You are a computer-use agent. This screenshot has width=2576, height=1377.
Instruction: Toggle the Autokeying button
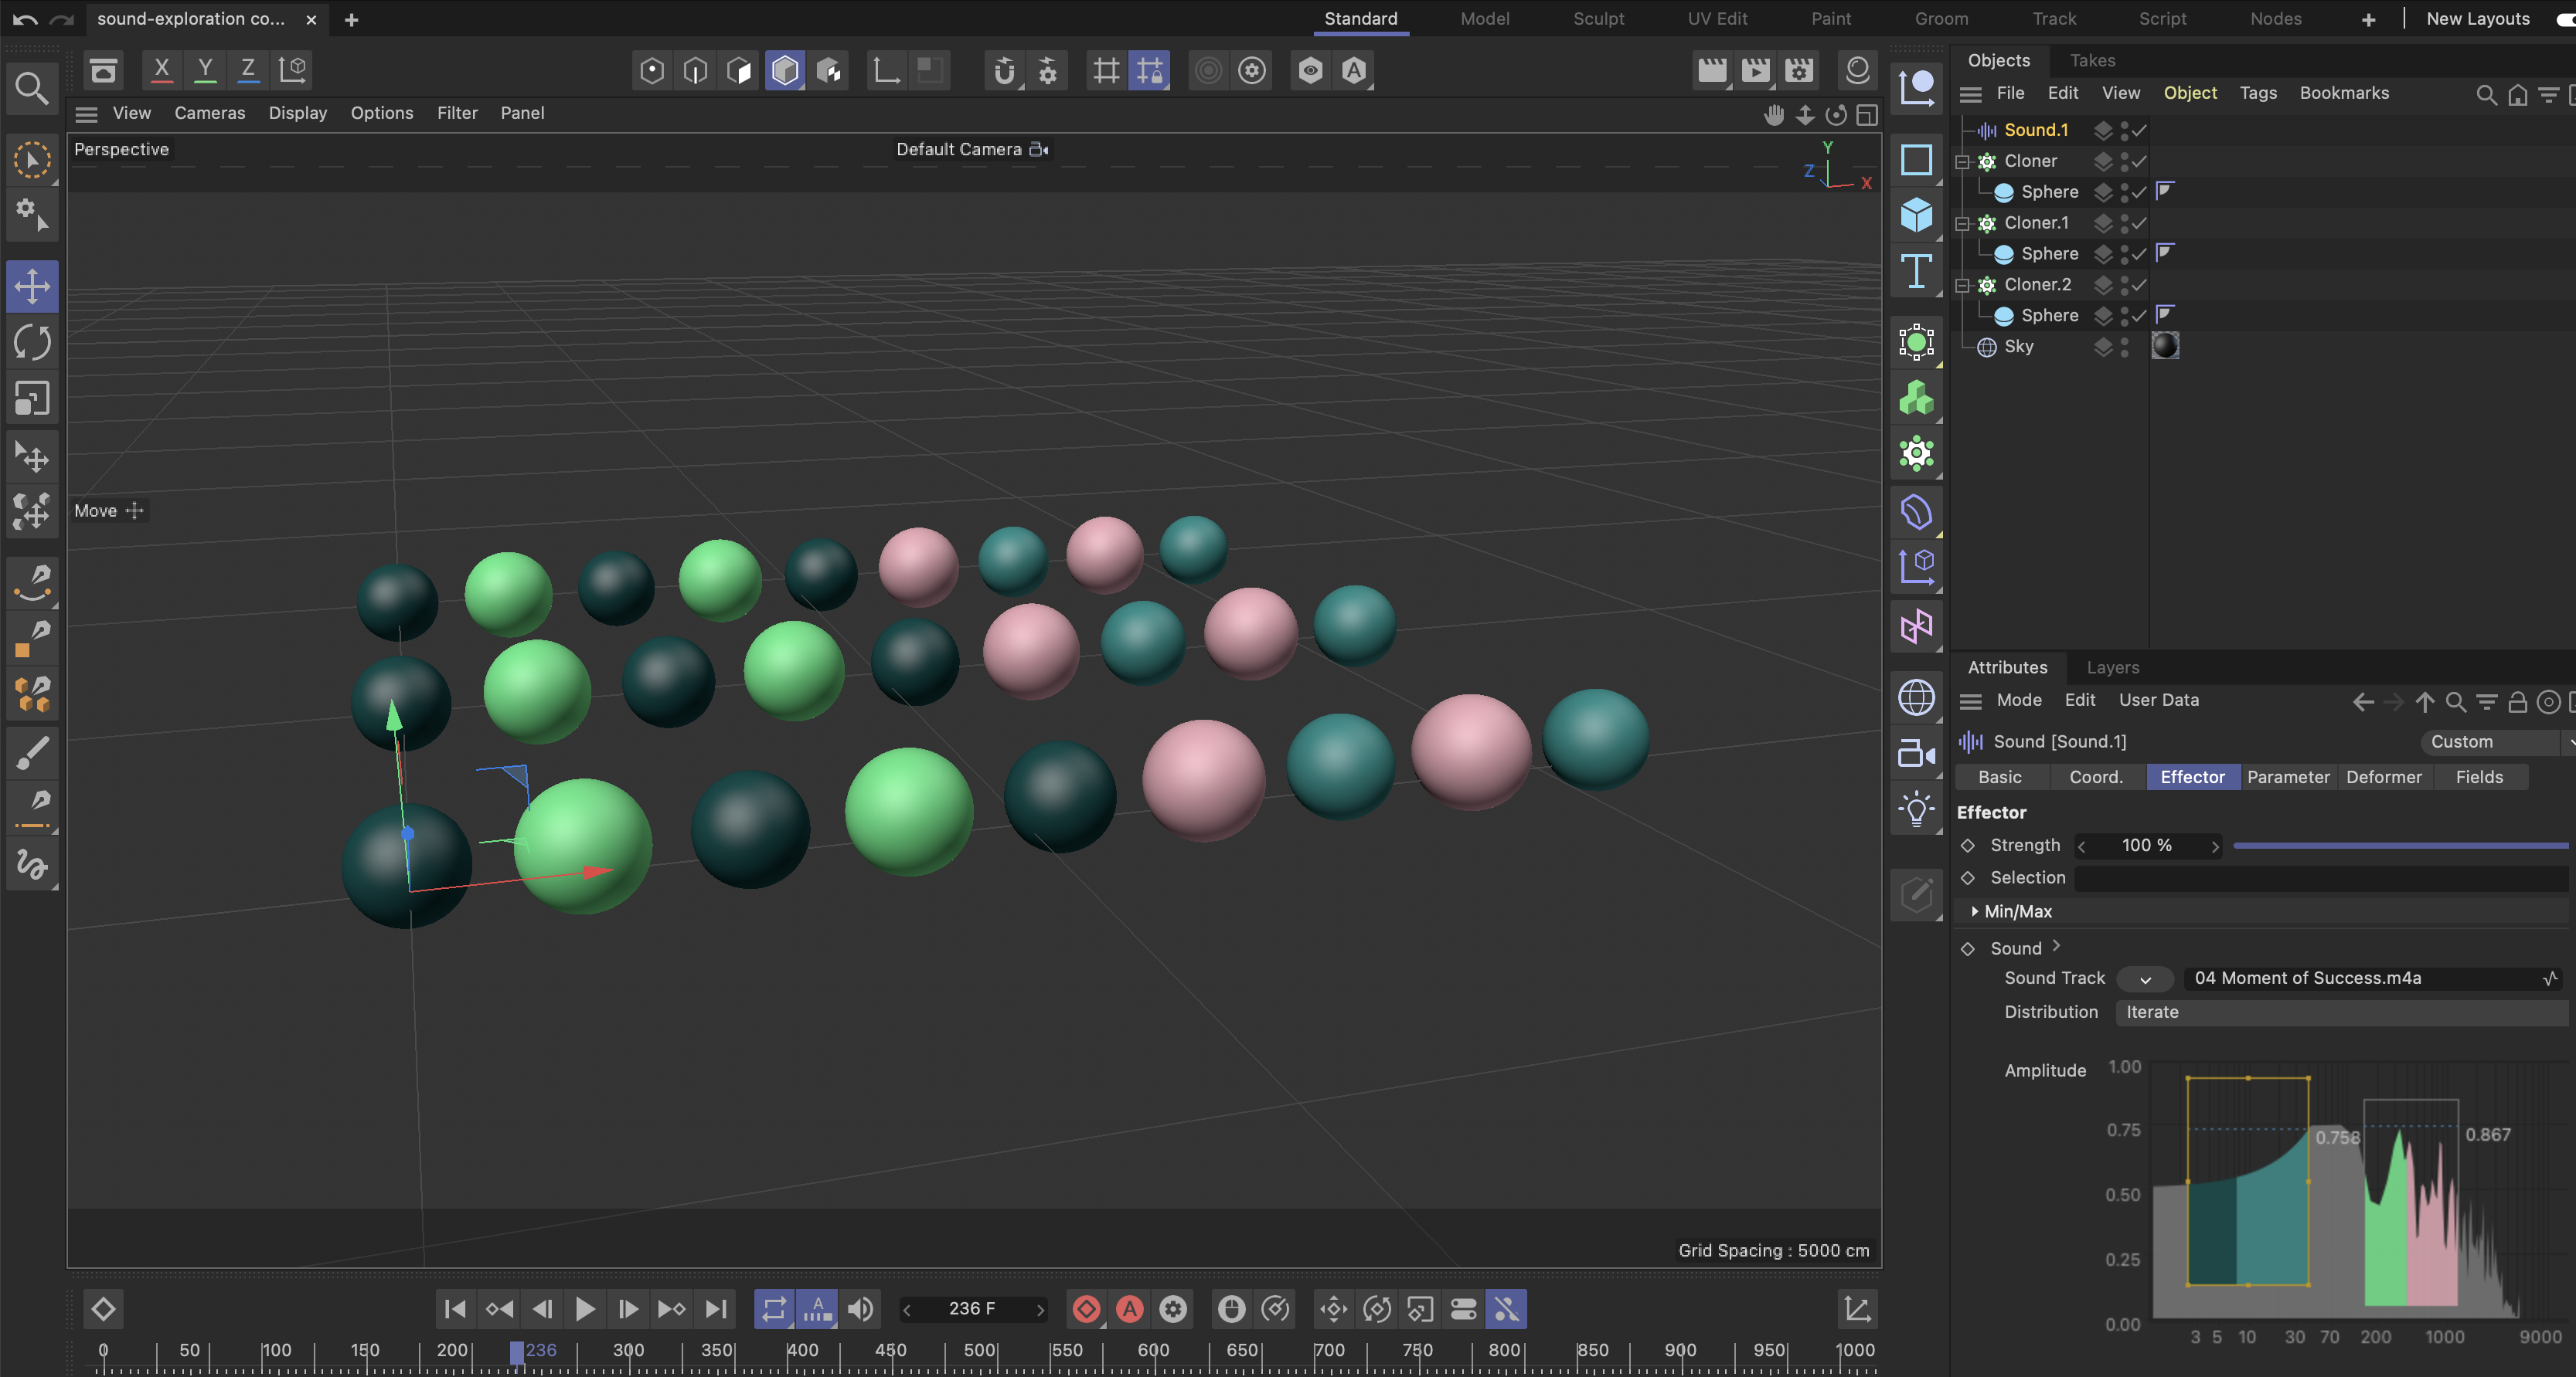1130,1309
